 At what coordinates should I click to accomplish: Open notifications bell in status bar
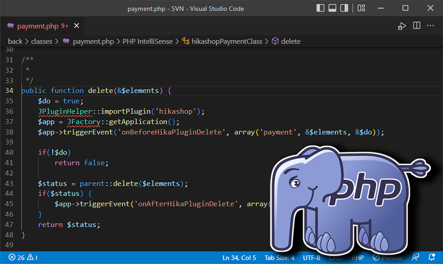432,257
